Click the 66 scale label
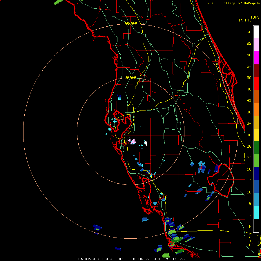This screenshot has height=261, width=261. tap(249, 32)
